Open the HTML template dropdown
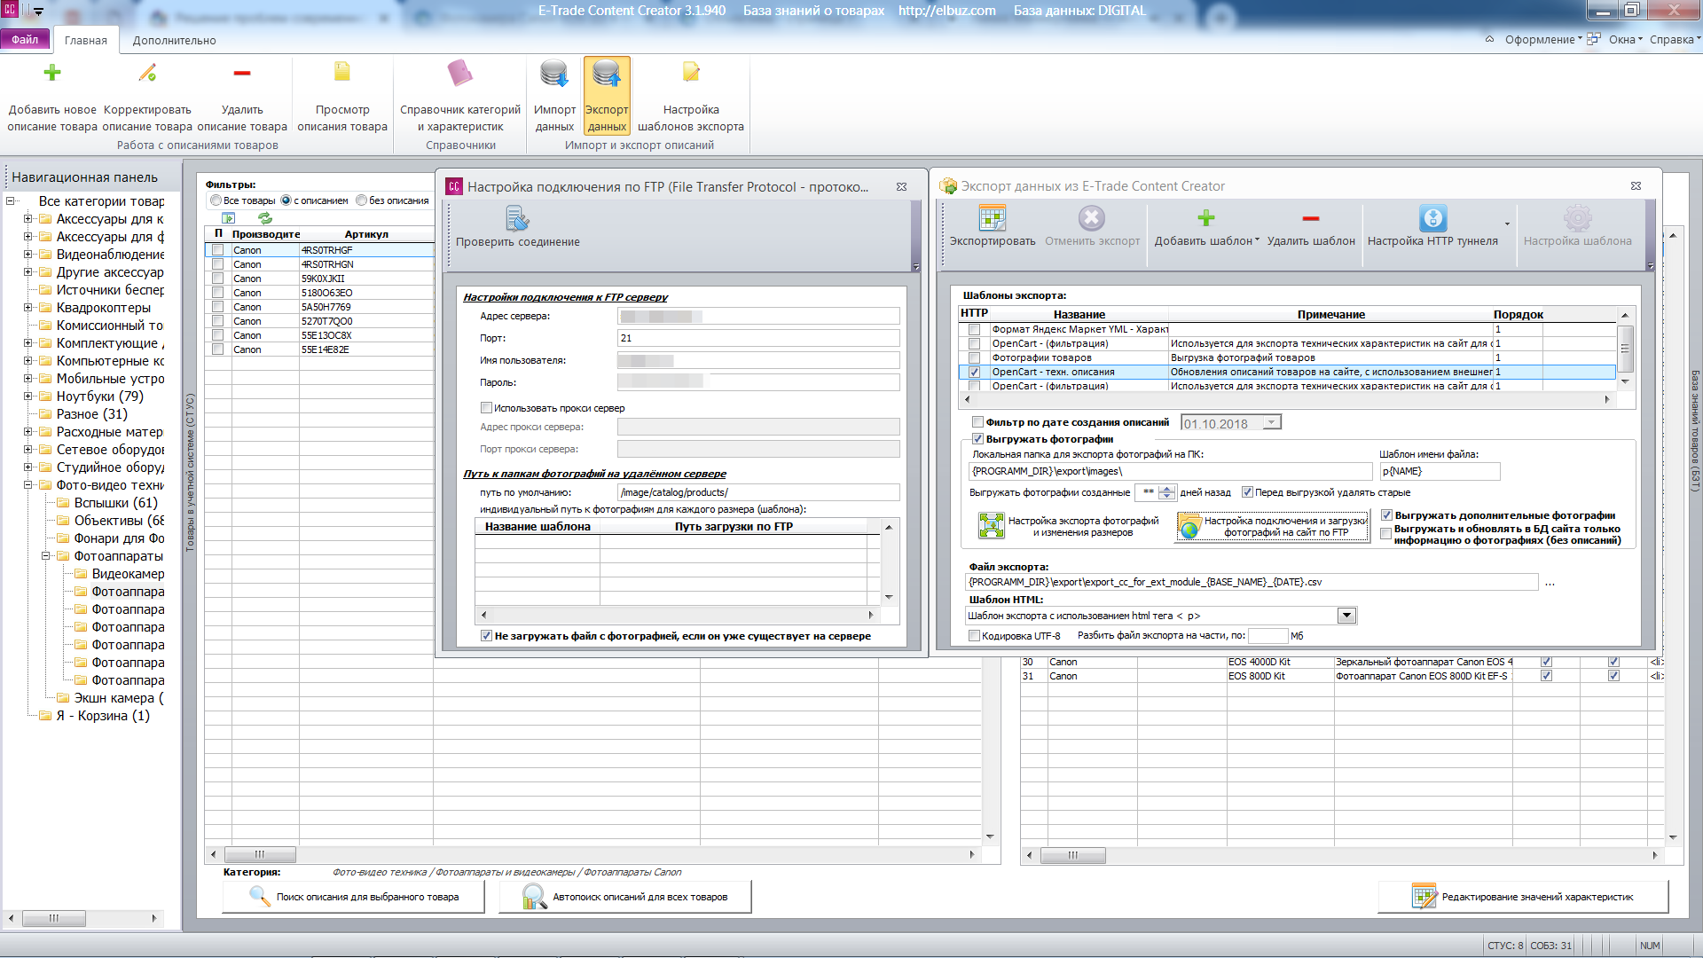 (x=1346, y=616)
